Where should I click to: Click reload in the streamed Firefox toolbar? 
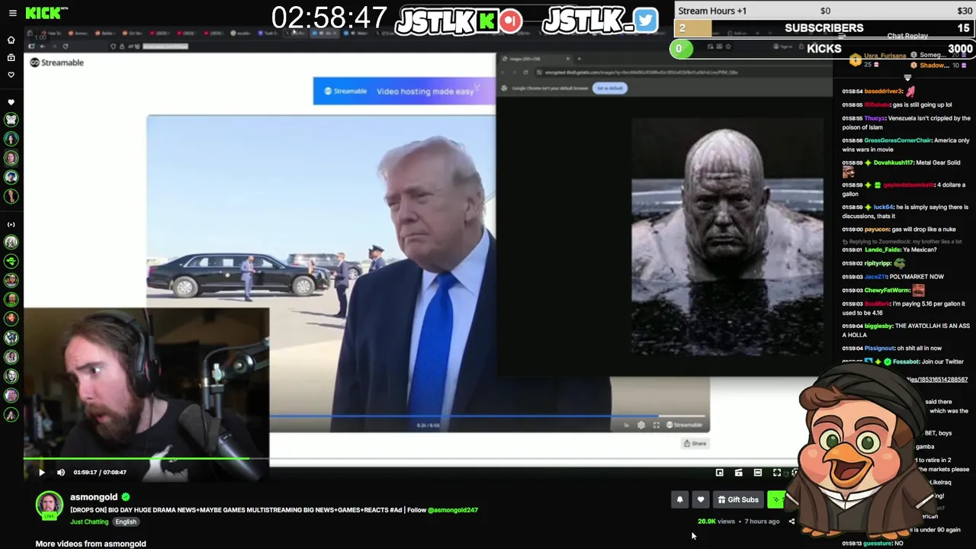[64, 47]
